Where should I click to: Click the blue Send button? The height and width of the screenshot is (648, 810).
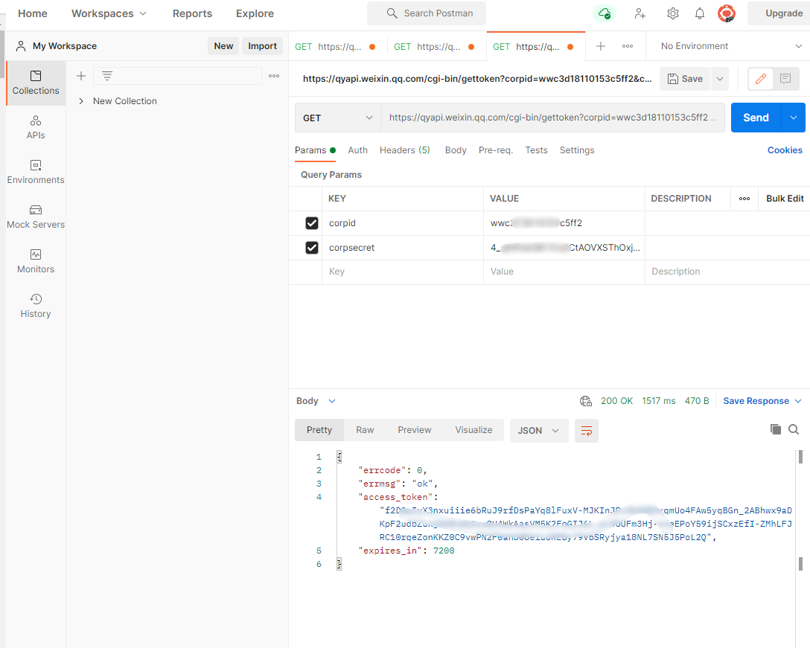click(756, 118)
